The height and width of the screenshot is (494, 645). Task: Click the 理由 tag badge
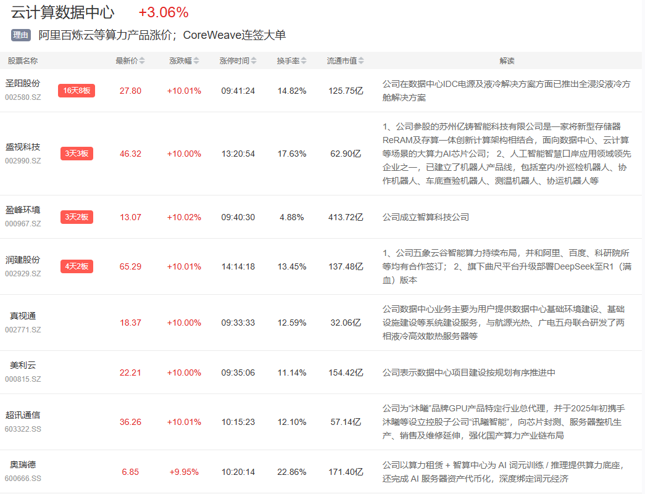click(21, 35)
